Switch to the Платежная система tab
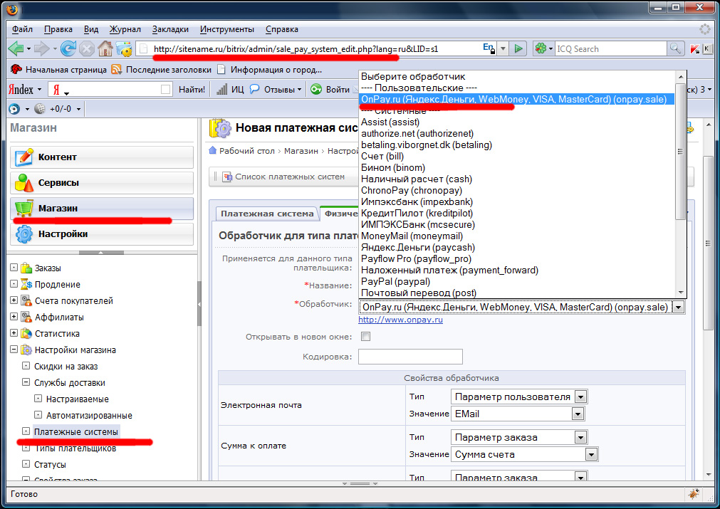Image resolution: width=720 pixels, height=509 pixels. (267, 214)
